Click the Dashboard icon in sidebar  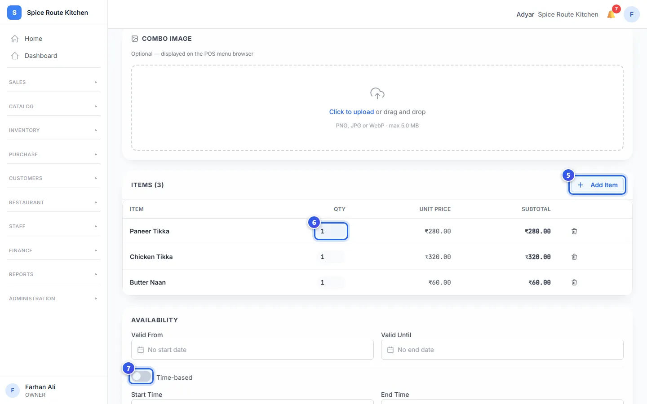[15, 56]
